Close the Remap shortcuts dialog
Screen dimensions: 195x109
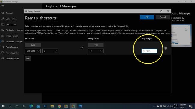pyautogui.click(x=168, y=11)
